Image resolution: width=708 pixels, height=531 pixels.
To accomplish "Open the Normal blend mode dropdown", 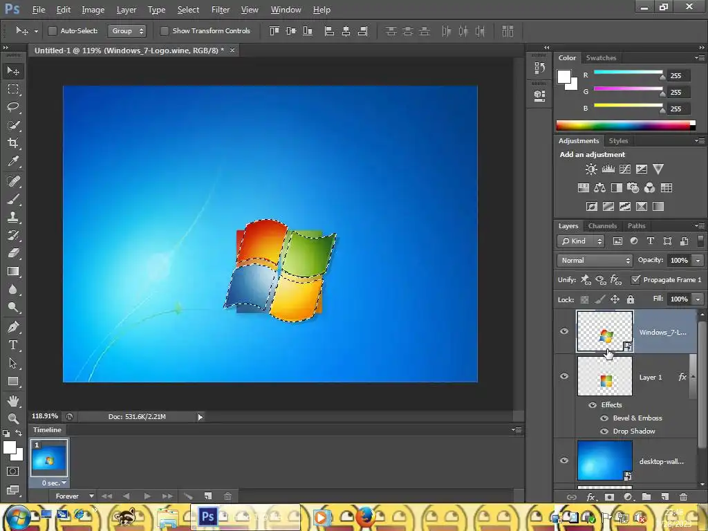I will point(595,260).
